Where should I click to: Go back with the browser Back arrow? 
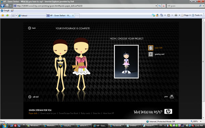[2, 6]
